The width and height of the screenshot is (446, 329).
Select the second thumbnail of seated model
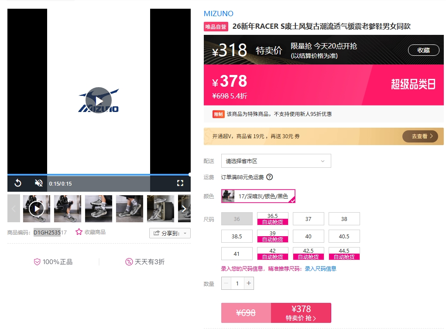pos(67,209)
